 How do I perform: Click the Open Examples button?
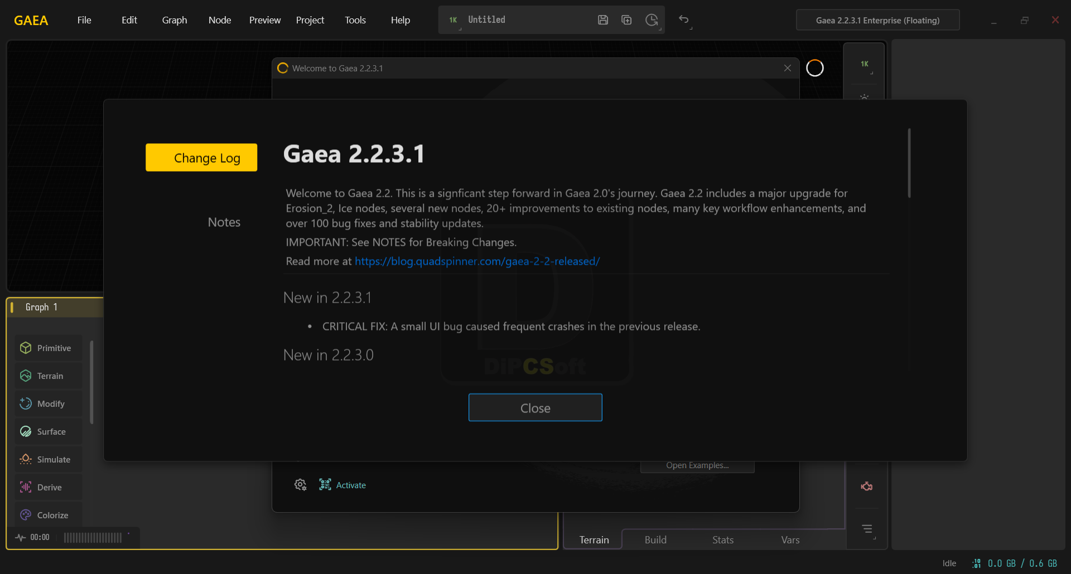pos(697,466)
